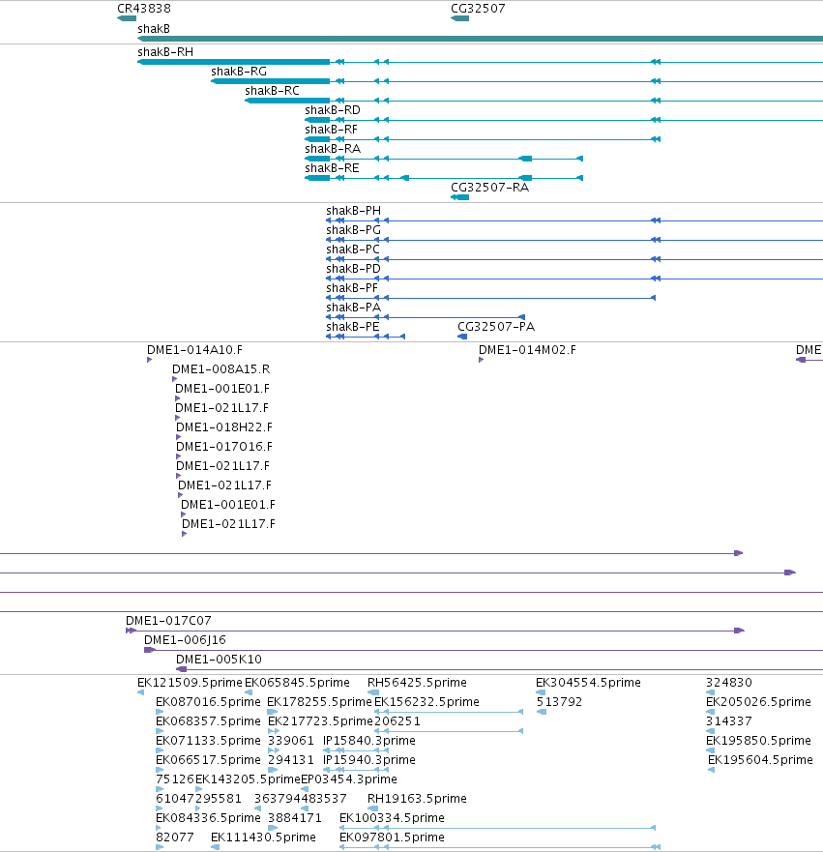823x852 pixels.
Task: Choose the shakB-PA protein label
Action: [353, 308]
